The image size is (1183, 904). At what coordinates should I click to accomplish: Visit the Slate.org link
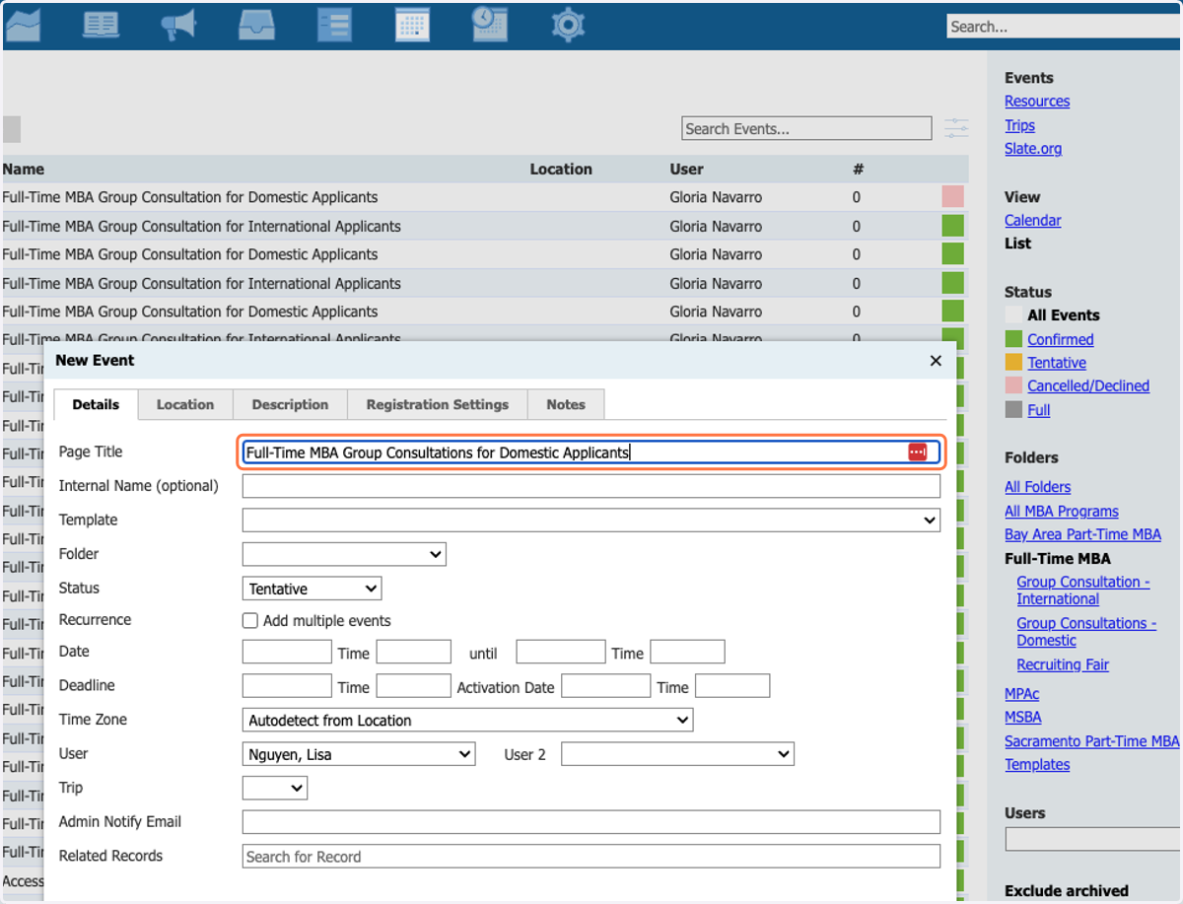(x=1033, y=149)
